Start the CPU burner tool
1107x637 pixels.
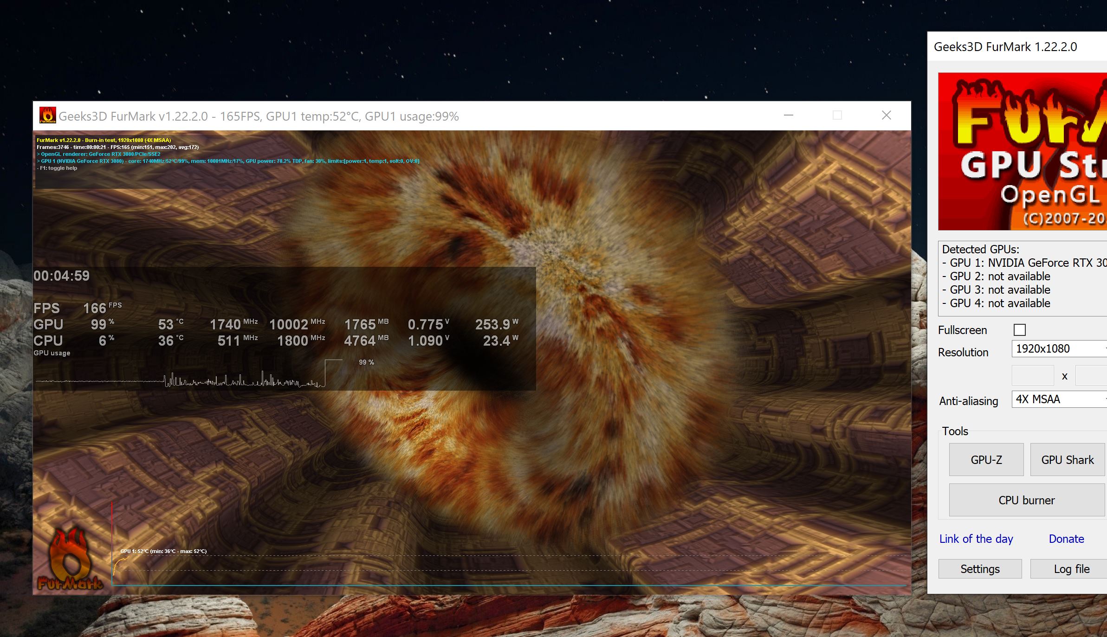click(x=1026, y=500)
